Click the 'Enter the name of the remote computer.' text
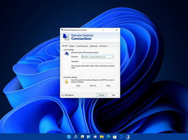 pos(85,53)
